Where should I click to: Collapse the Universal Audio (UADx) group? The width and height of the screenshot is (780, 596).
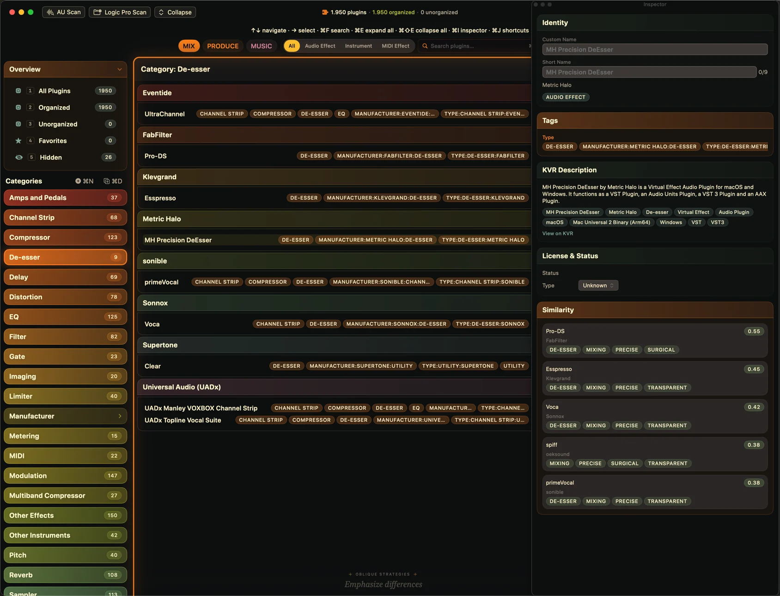pyautogui.click(x=334, y=387)
